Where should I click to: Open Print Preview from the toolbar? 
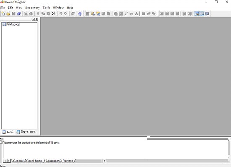click(26, 14)
